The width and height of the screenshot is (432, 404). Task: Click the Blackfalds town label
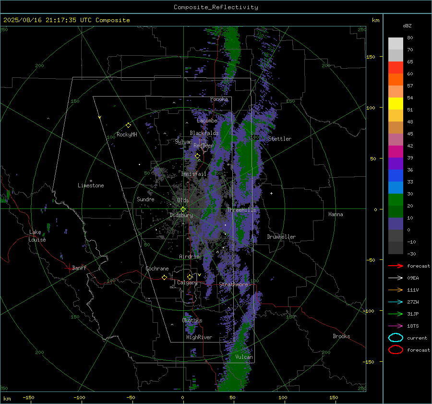click(x=204, y=133)
